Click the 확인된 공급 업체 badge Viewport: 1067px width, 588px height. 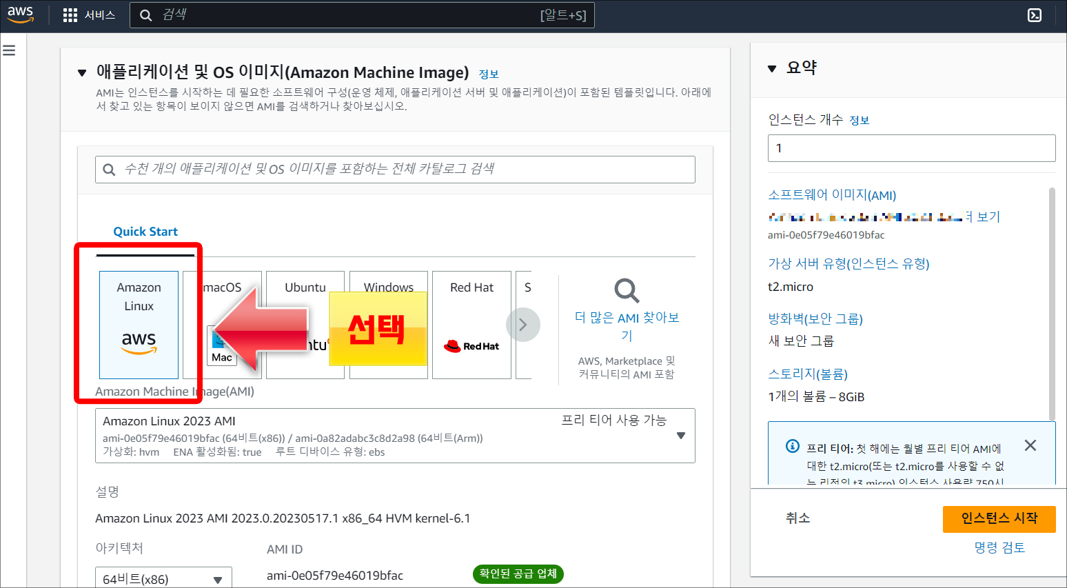click(518, 574)
